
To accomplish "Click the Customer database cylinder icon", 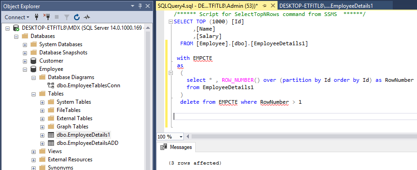I will coord(33,61).
